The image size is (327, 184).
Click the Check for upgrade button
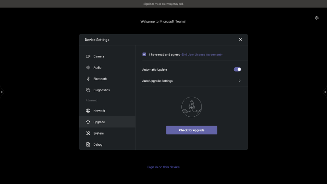tap(192, 130)
